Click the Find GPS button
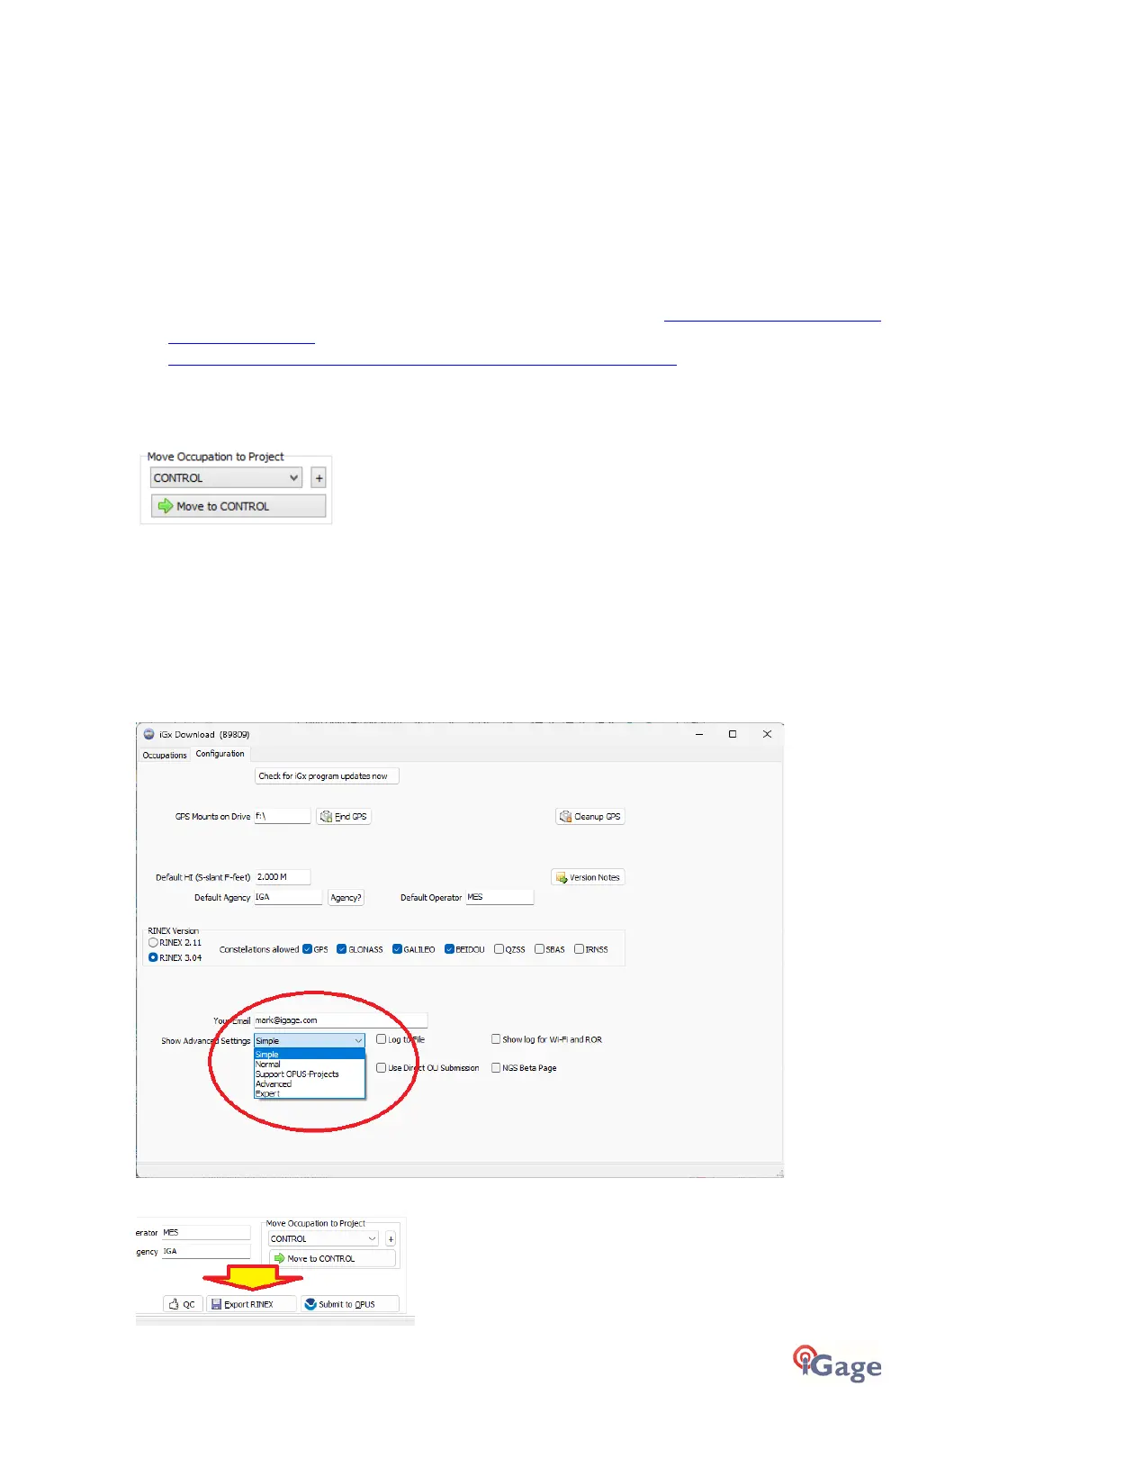Viewport: 1134px width, 1459px height. (344, 816)
